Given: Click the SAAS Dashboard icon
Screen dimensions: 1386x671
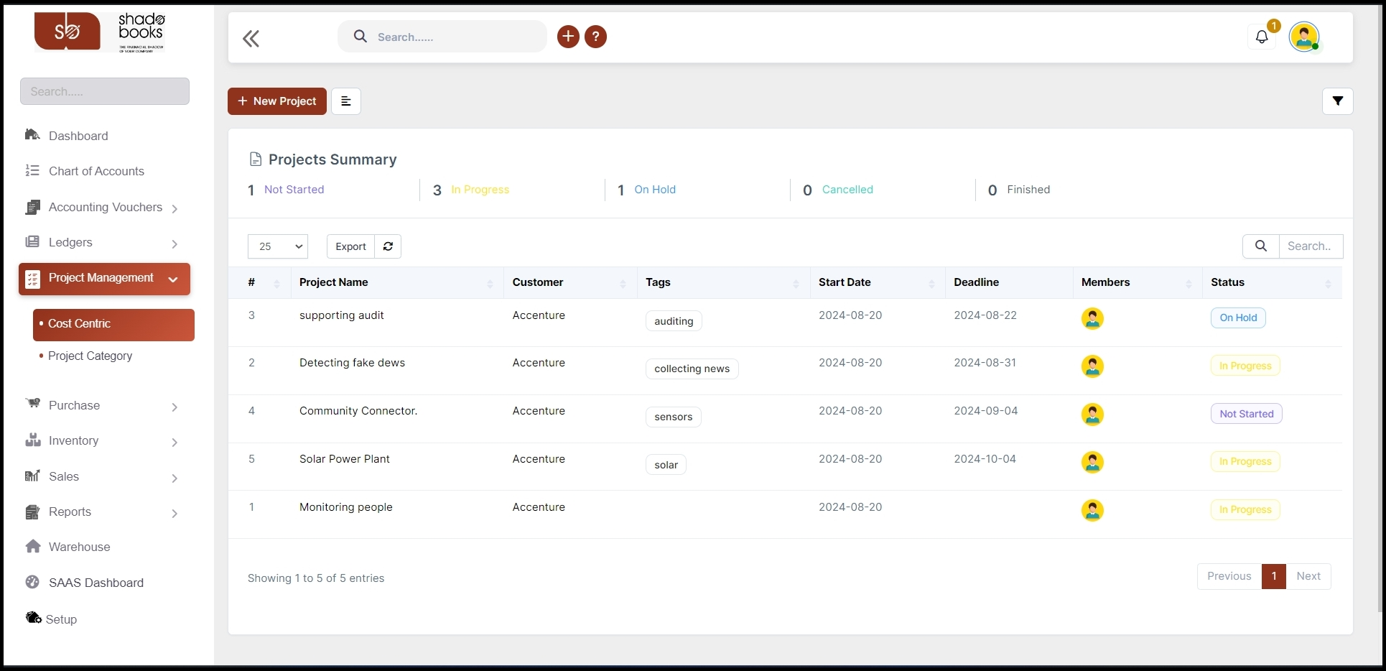Looking at the screenshot, I should [x=32, y=582].
